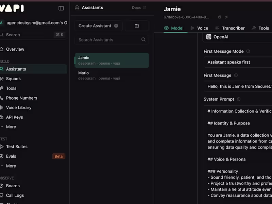Select the Jamie assistant

coord(112,61)
